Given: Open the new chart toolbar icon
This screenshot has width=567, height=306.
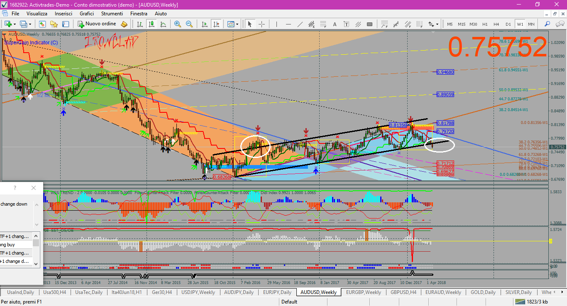Looking at the screenshot, I should click(8, 24).
